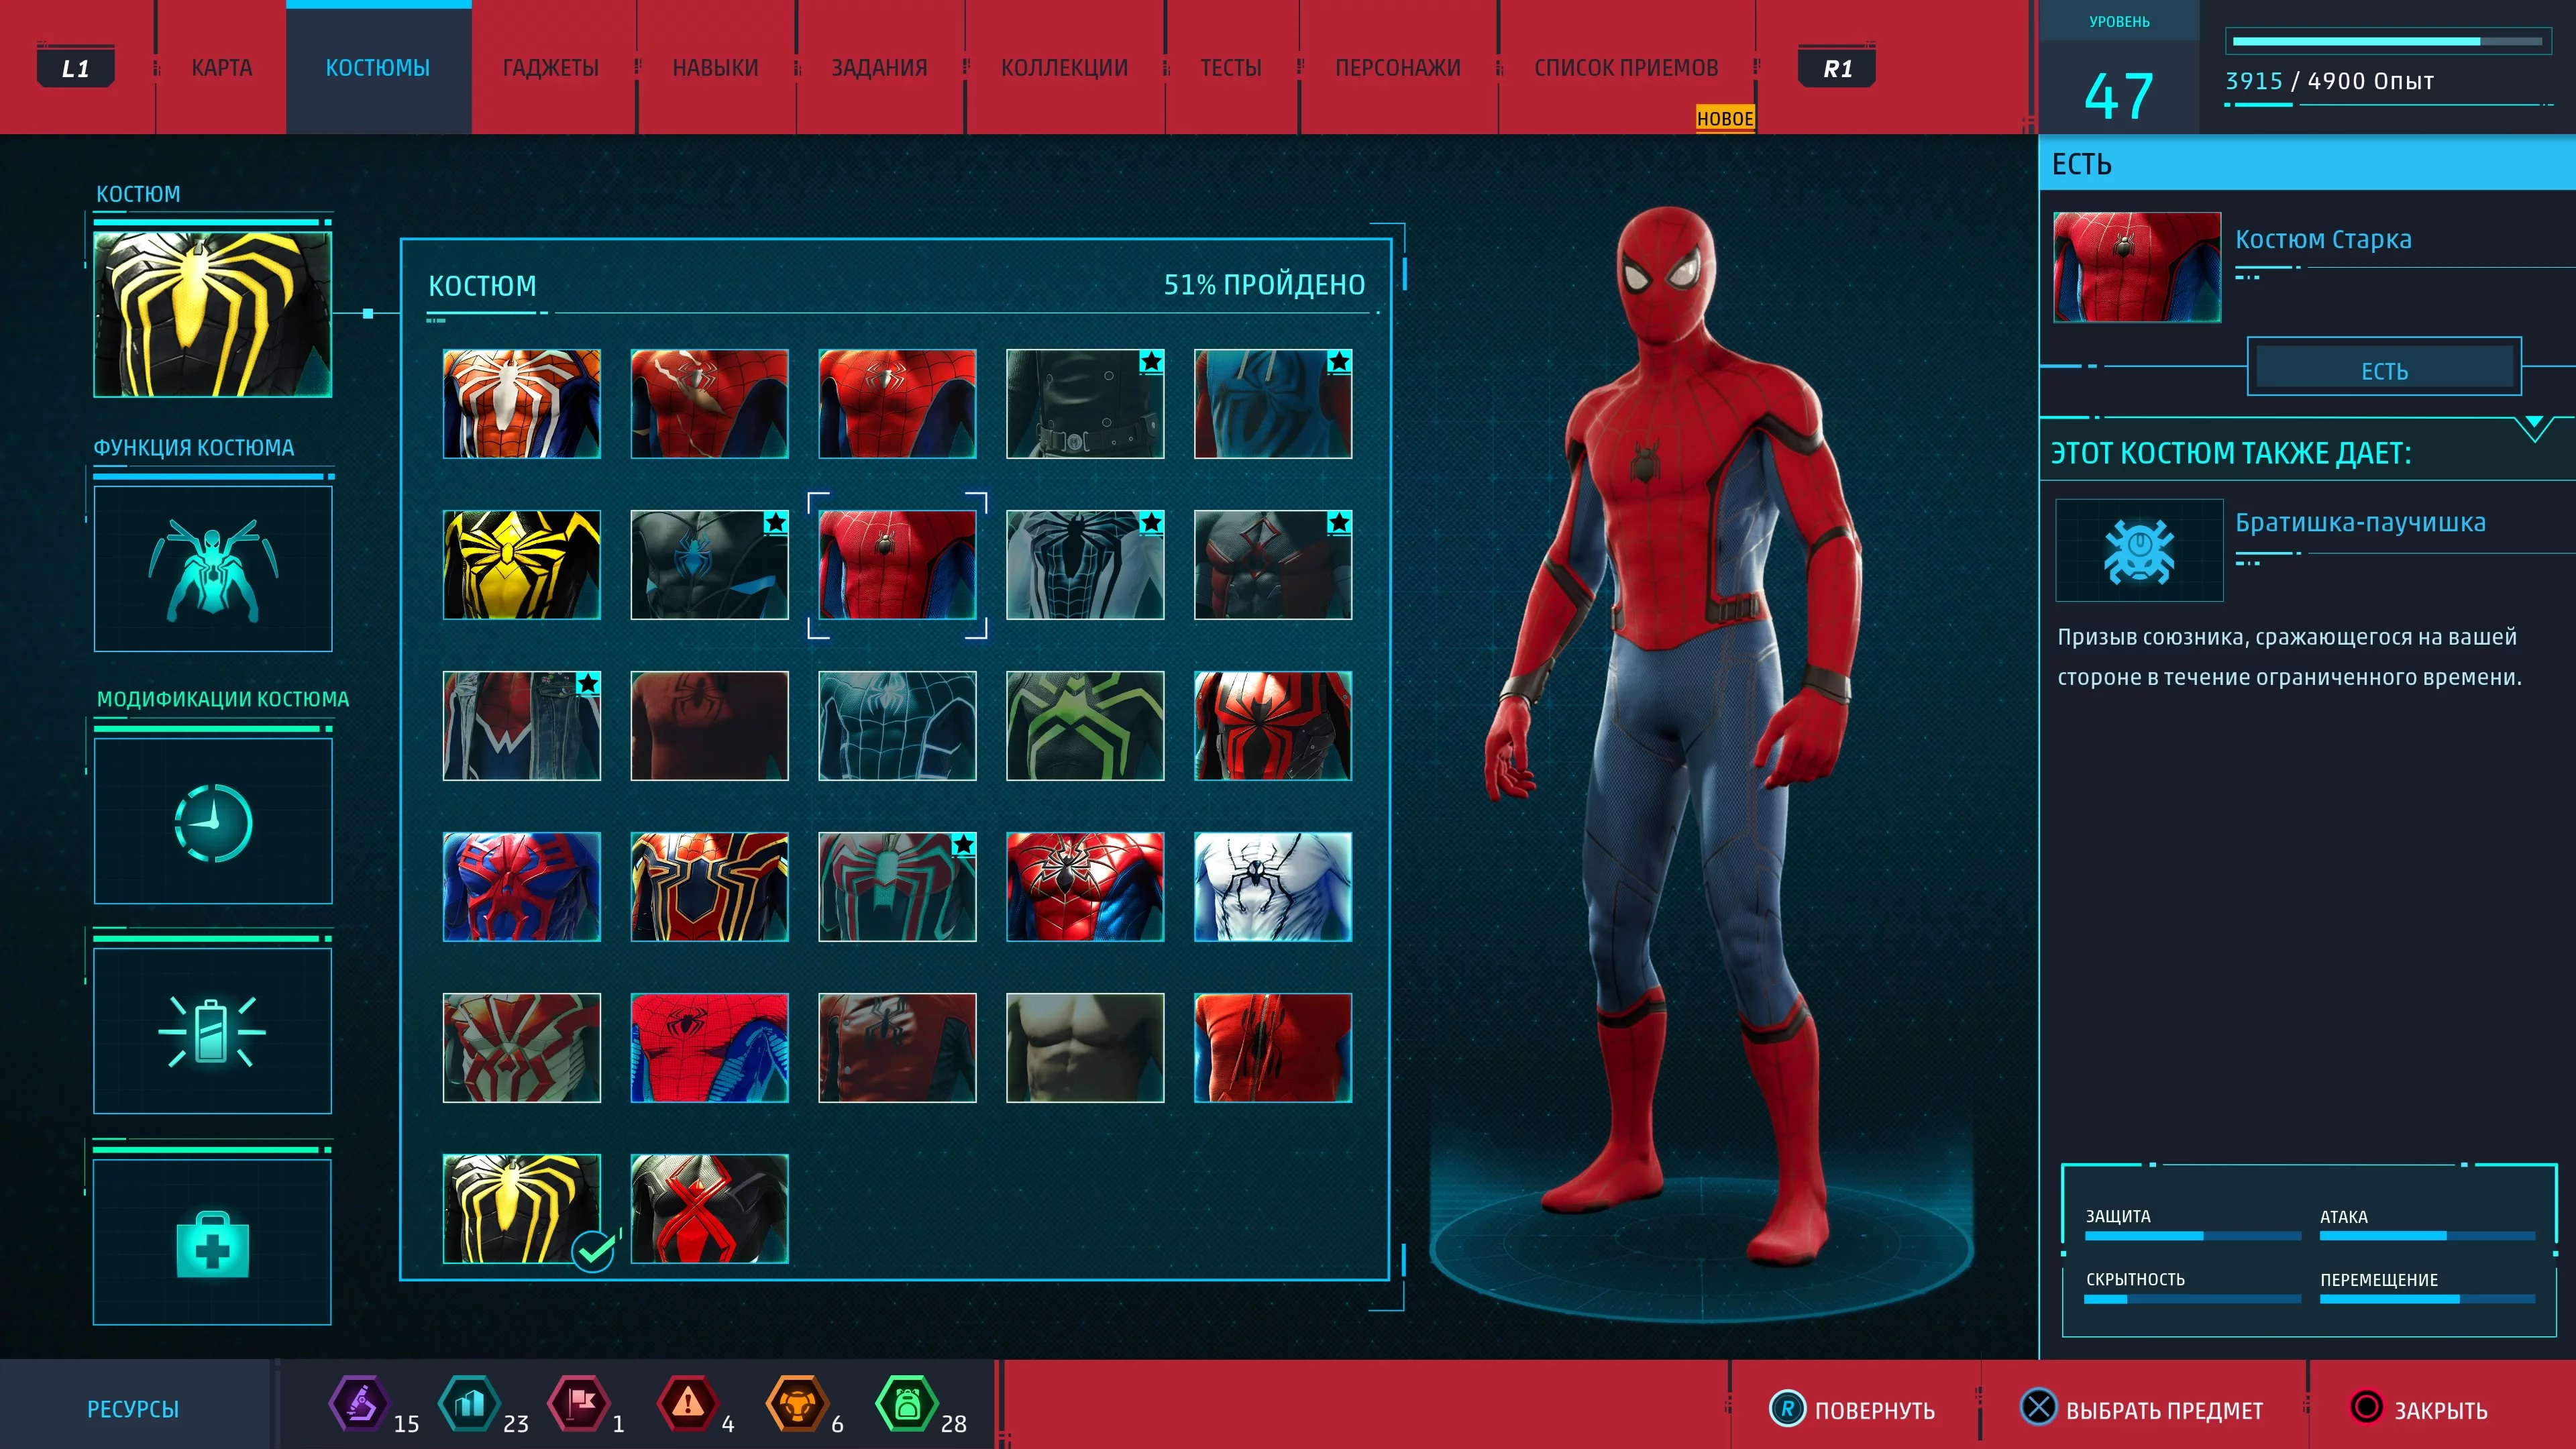Viewport: 2576px width, 1449px height.
Task: Click the АТАКА stat bar
Action: (x=2427, y=1236)
